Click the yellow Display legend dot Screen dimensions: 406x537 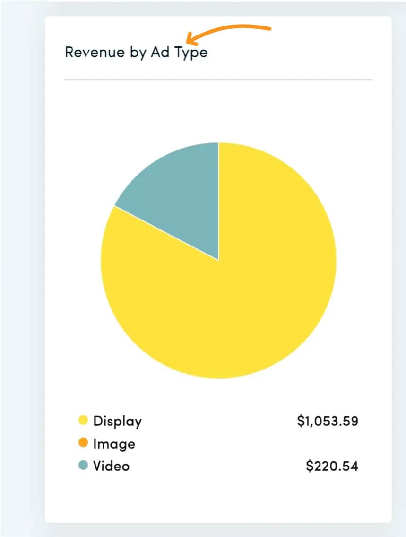tap(83, 420)
